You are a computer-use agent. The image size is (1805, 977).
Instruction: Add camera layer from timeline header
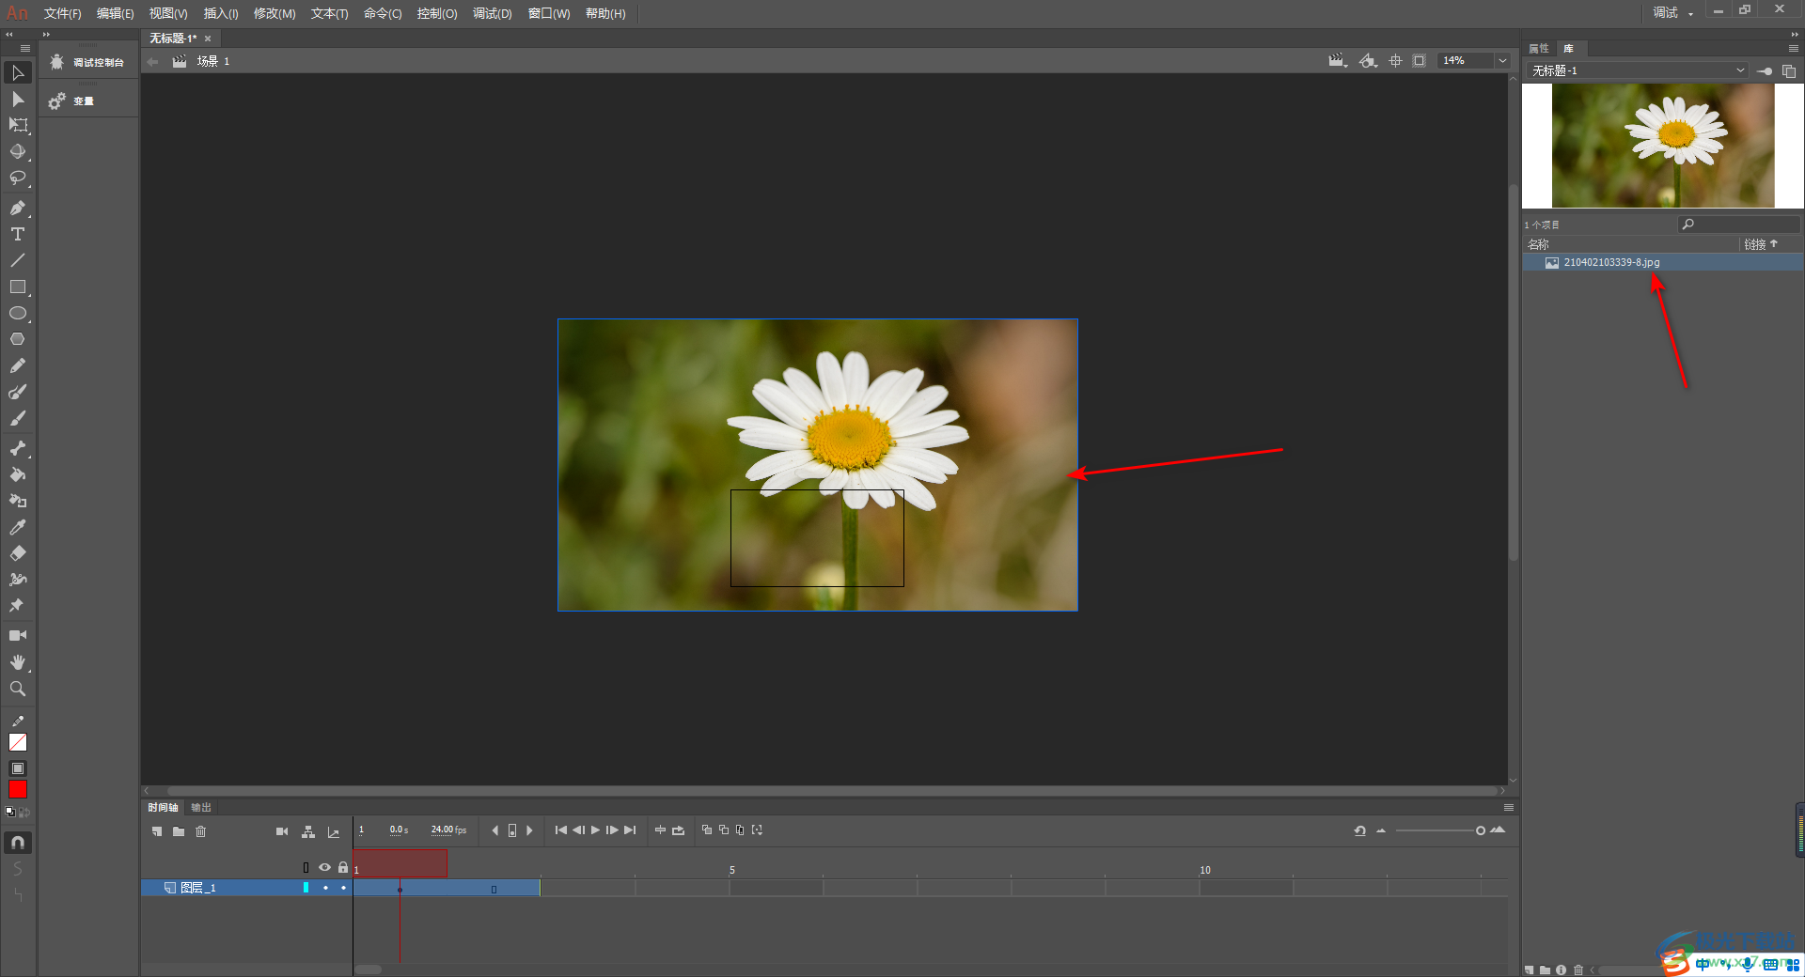(x=282, y=831)
